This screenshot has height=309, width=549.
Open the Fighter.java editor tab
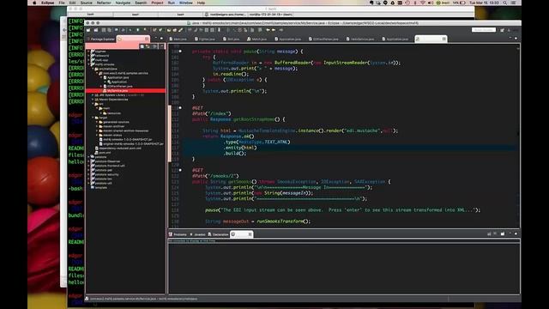pos(205,39)
